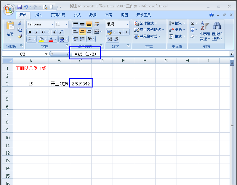
Task: Toggle center text alignment
Action: pyautogui.click(x=82, y=32)
